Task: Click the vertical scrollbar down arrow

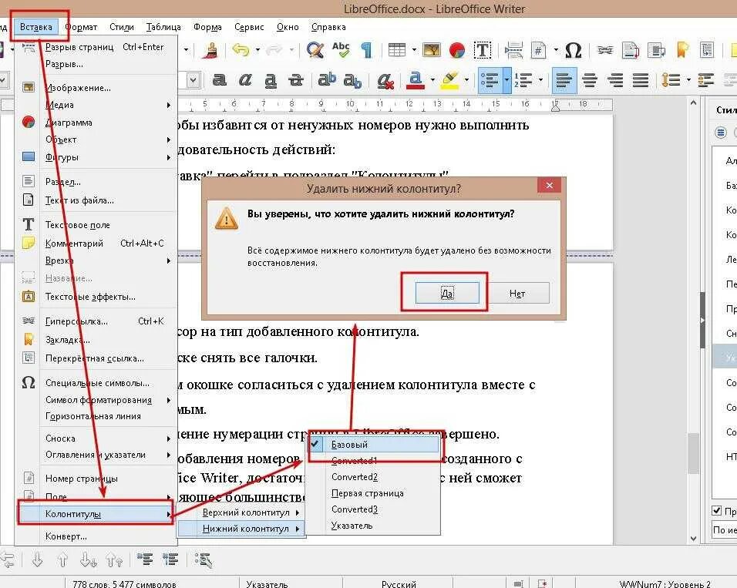Action: point(693,539)
